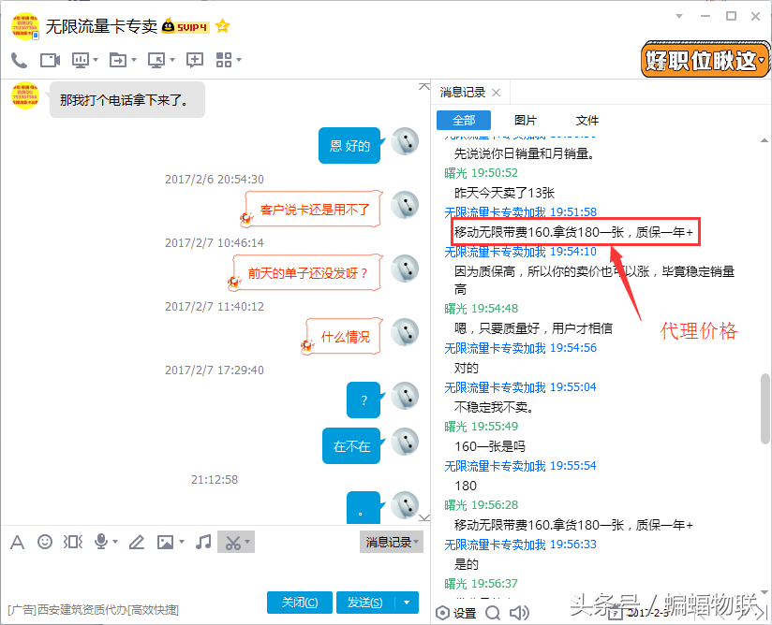772x625 pixels.
Task: Insert a picture into the chat
Action: (167, 542)
